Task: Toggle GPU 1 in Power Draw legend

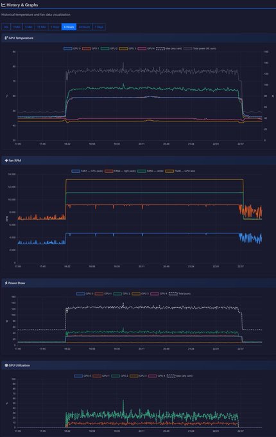Action: (103, 294)
